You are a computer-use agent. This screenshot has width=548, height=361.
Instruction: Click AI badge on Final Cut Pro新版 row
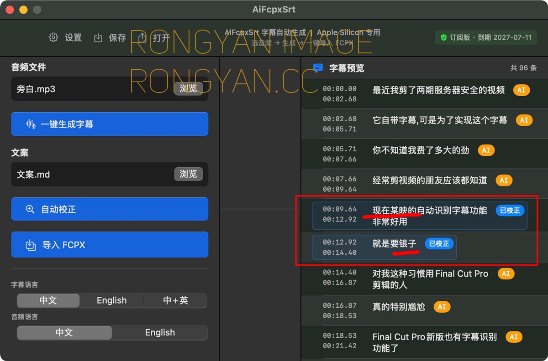(x=514, y=337)
